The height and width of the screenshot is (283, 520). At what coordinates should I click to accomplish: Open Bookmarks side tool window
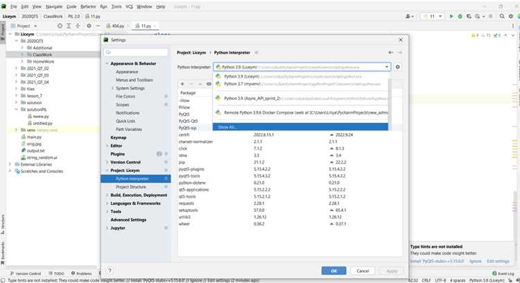tap(3, 253)
